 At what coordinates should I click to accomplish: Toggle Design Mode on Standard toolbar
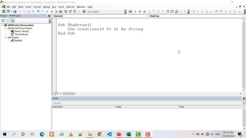coord(61,11)
